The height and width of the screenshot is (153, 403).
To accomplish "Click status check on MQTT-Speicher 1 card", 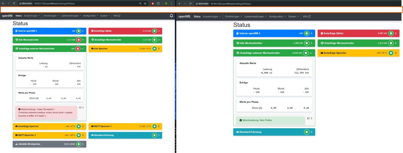I will coord(154,126).
